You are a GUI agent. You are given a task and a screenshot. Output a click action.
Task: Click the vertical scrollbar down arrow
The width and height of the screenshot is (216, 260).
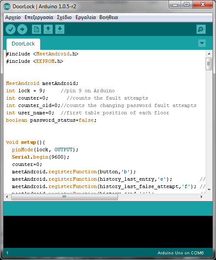pos(209,189)
